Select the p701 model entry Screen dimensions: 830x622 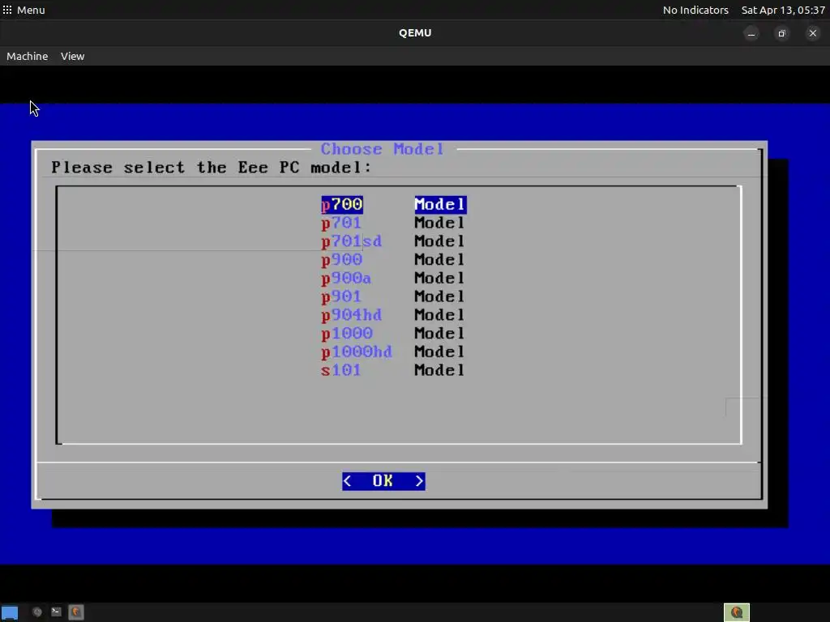393,223
